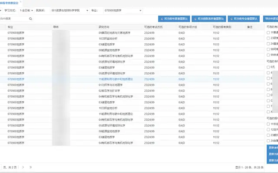
Task: Tick the checkbox beginning with 98
Action: pos(268,49)
